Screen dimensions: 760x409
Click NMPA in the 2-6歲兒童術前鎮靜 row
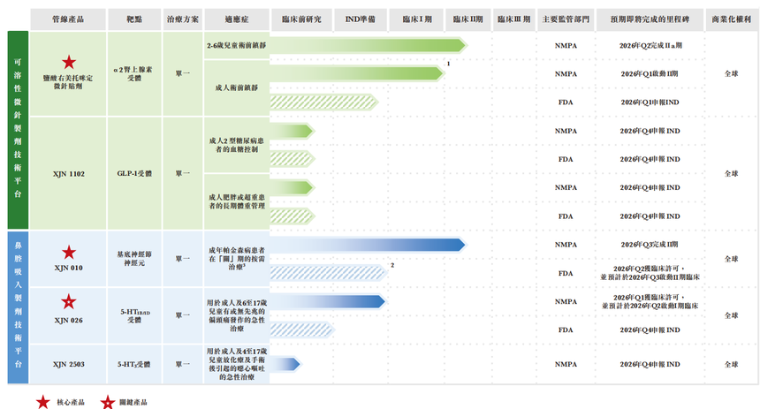pos(566,46)
